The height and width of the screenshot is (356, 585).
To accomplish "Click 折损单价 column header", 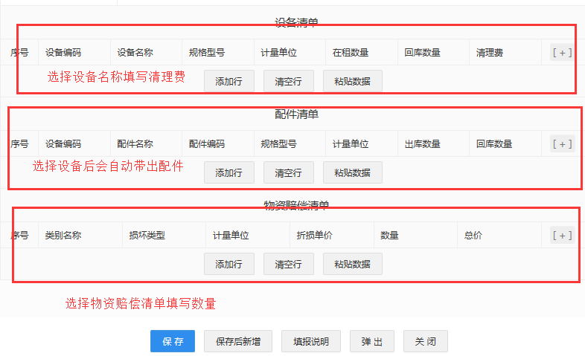I will coord(315,236).
